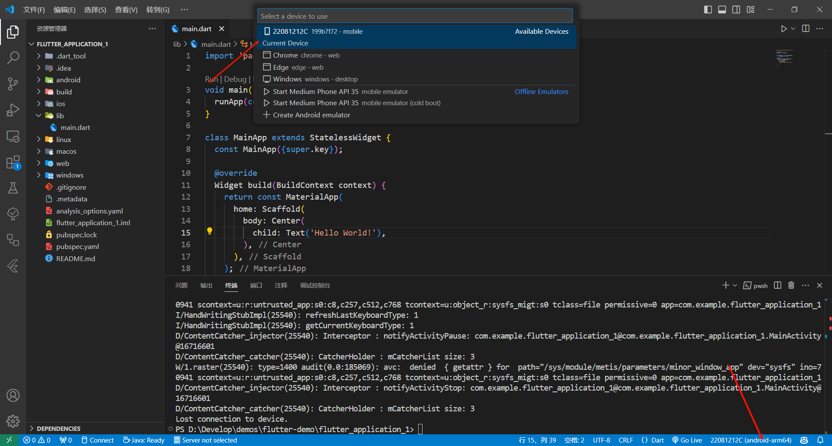The height and width of the screenshot is (446, 832).
Task: Click Go Live in status bar
Action: coord(687,440)
